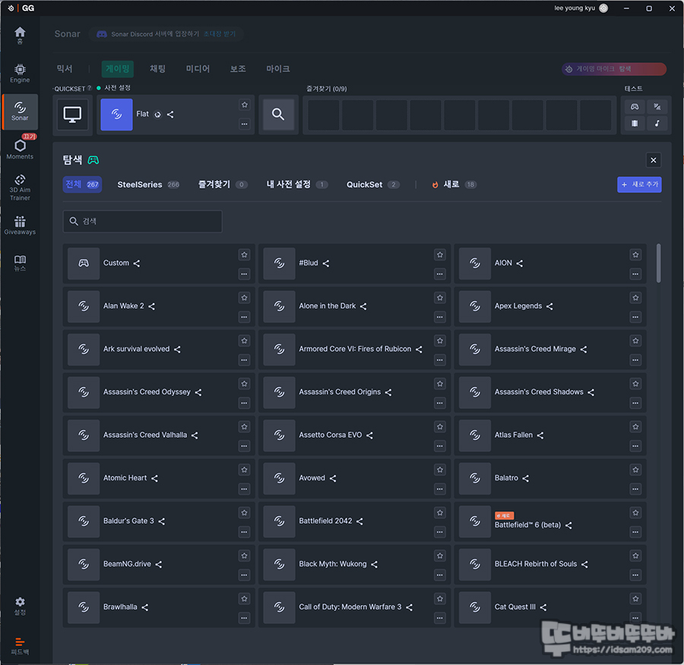The width and height of the screenshot is (684, 665).
Task: Click the preset list vertical scrollbar
Action: tap(658, 263)
